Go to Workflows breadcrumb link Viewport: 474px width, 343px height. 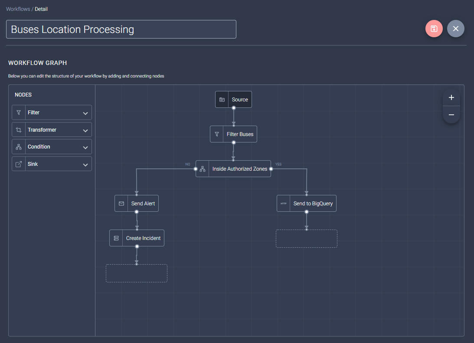coord(18,9)
